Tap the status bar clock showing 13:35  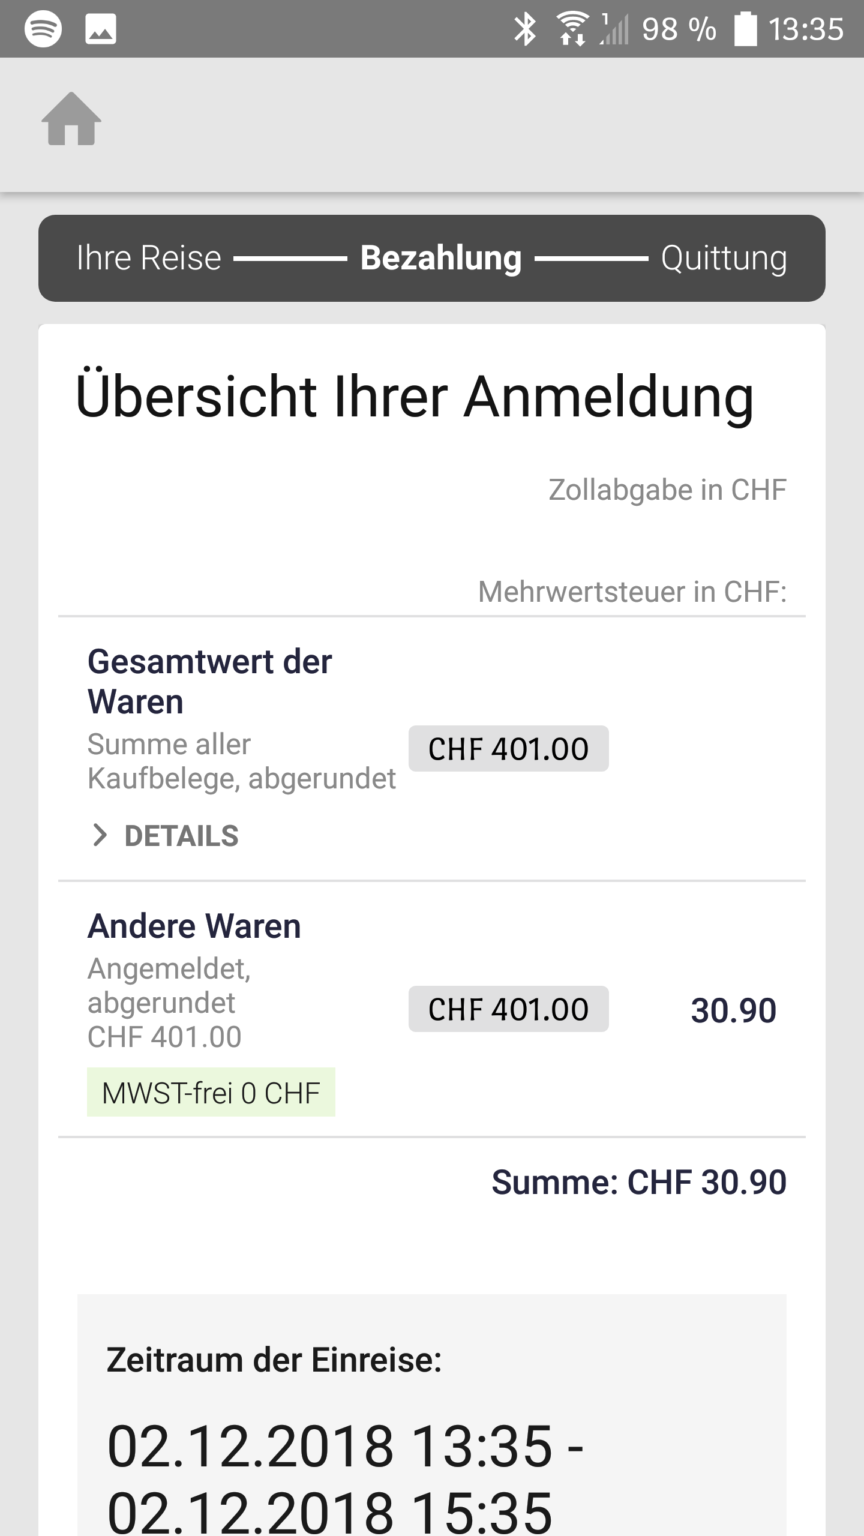[x=806, y=29]
